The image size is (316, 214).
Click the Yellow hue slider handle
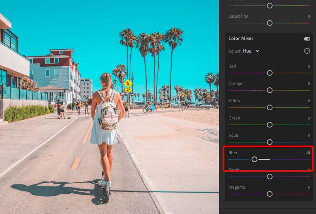(x=270, y=108)
